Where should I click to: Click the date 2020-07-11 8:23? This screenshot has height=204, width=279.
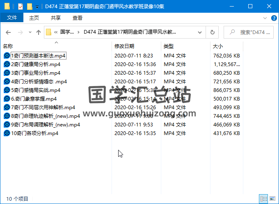[134, 56]
